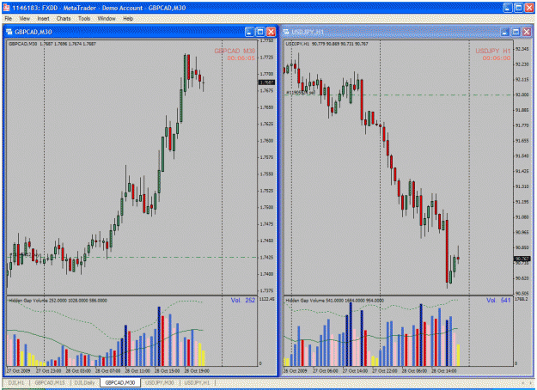Open the Help menu
Image resolution: width=537 pixels, height=390 pixels.
pyautogui.click(x=128, y=19)
